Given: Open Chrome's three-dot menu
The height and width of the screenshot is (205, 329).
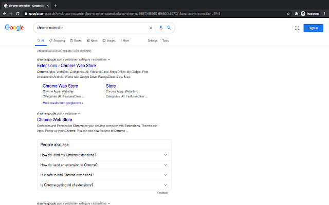Looking at the screenshot, I should [324, 14].
